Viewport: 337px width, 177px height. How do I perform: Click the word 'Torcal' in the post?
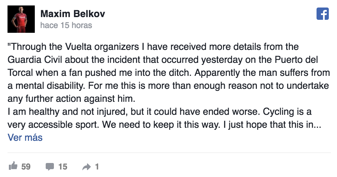(x=21, y=72)
